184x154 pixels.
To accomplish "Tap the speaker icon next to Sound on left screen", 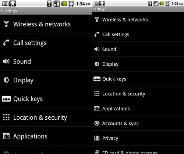I will click(6, 61).
